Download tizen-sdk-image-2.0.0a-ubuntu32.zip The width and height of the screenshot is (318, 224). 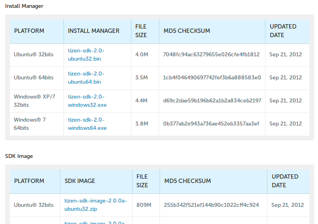point(95,205)
